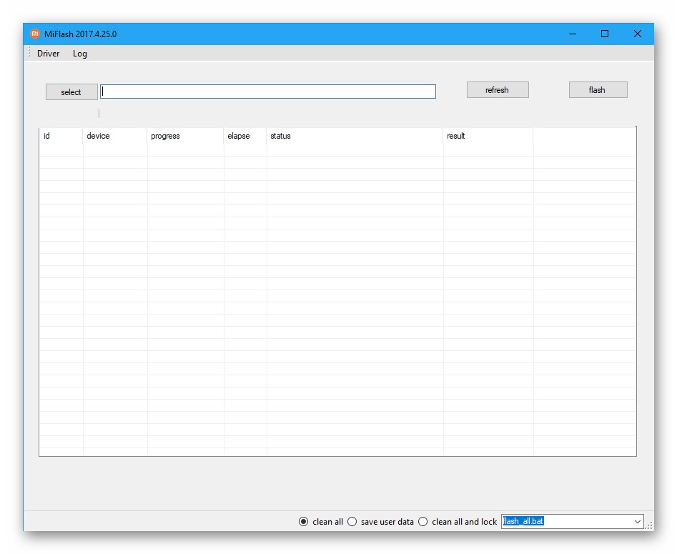Focus the firmware path input field

(267, 91)
